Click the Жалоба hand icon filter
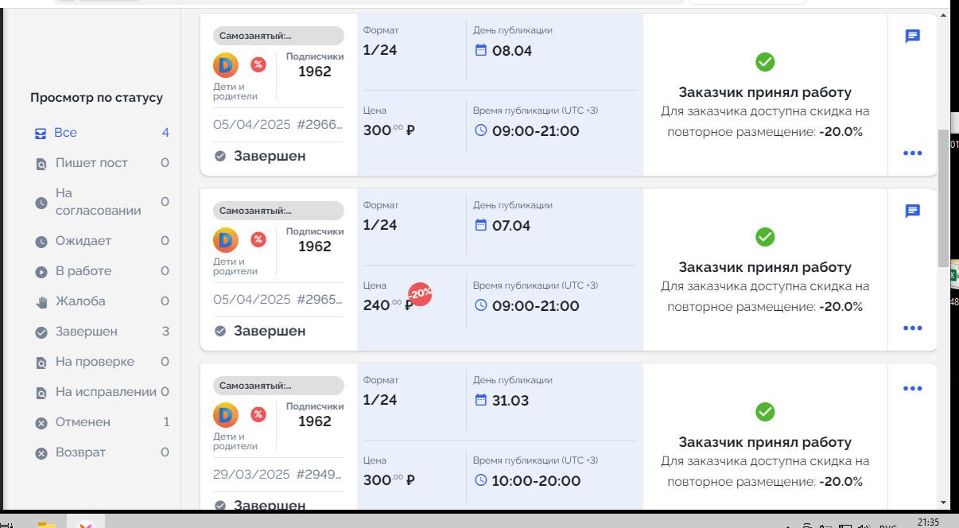Viewport: 959px width, 528px height. tap(41, 301)
